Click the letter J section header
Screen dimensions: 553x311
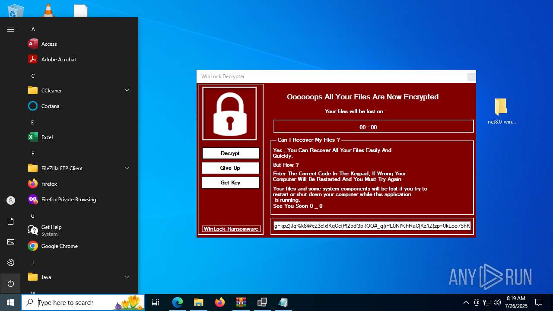(x=32, y=263)
